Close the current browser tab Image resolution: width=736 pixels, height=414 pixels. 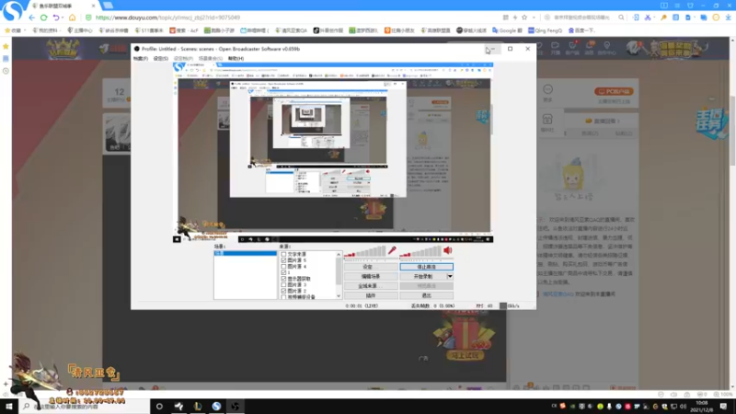93,6
